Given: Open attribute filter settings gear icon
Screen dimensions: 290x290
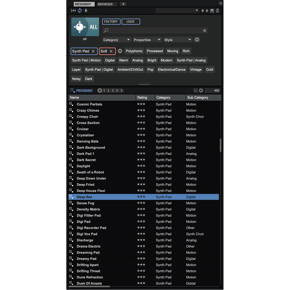Looking at the screenshot, I should tap(197, 39).
